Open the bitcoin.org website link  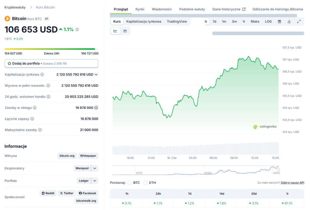pos(67,156)
